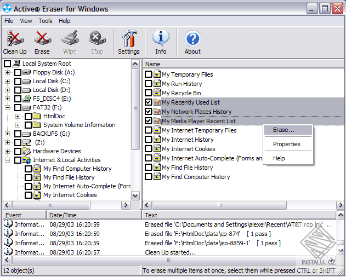Sort by the Text column header
Screen dimensions: 346x277
pyautogui.click(x=239, y=215)
